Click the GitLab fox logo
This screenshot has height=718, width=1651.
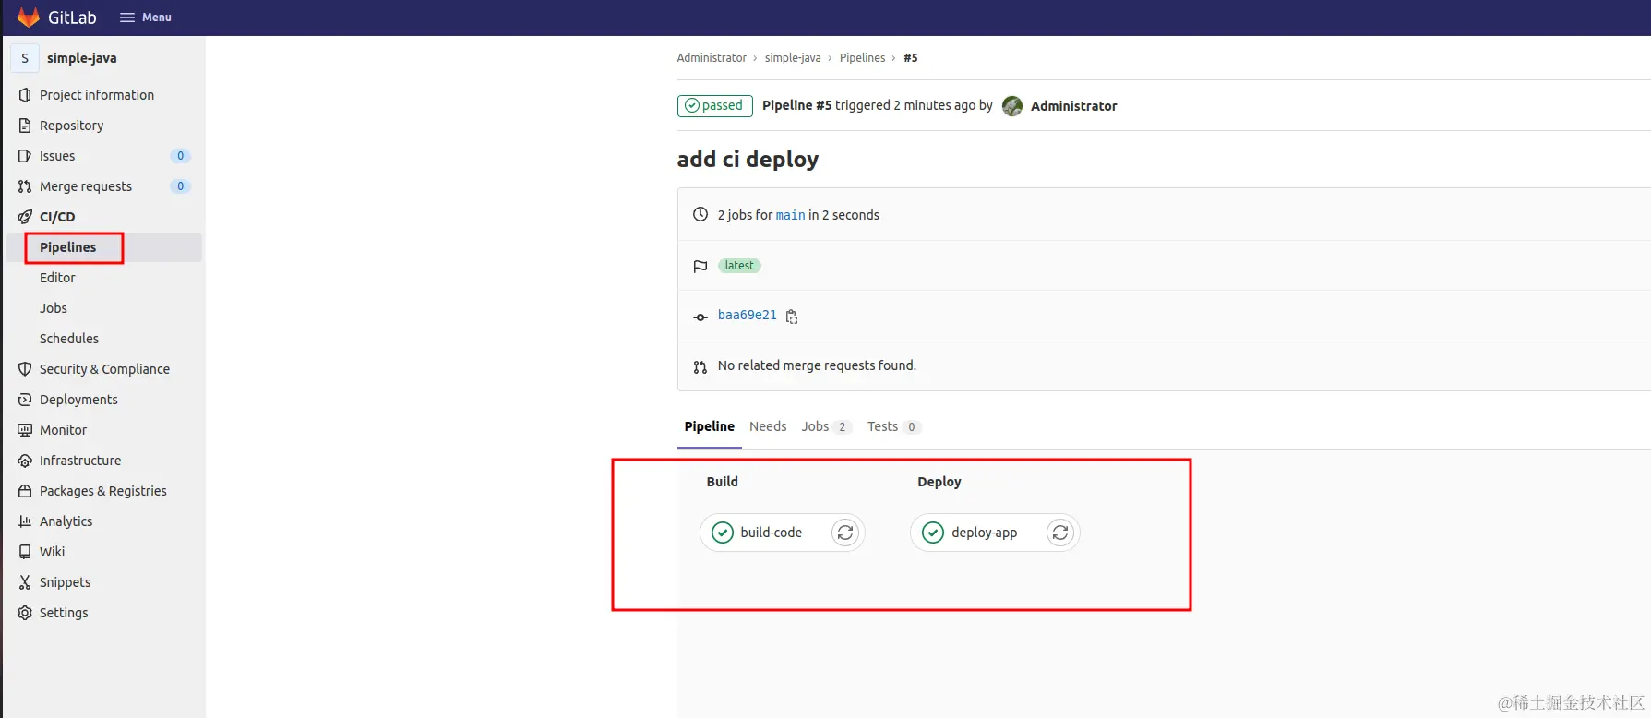[29, 18]
